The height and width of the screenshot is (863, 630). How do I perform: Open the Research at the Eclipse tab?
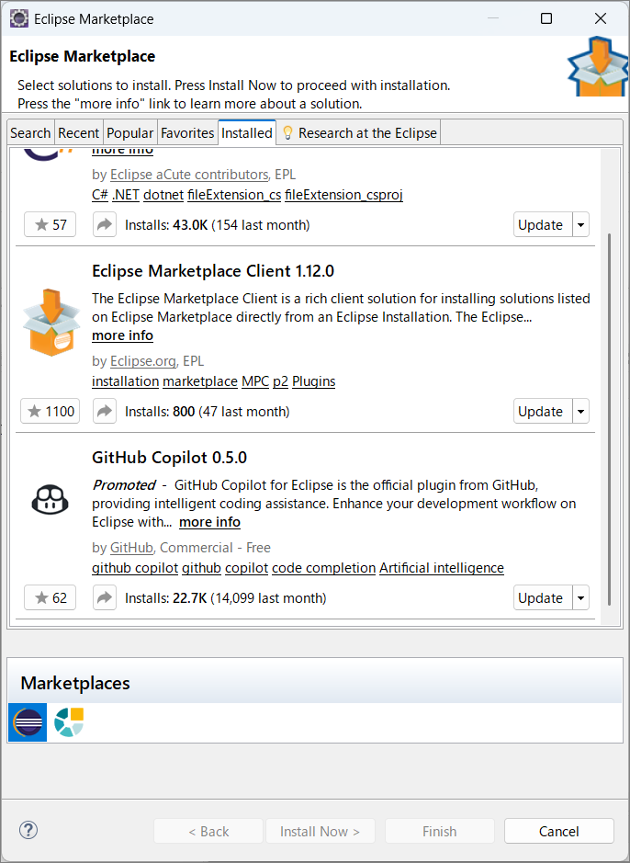pyautogui.click(x=359, y=132)
